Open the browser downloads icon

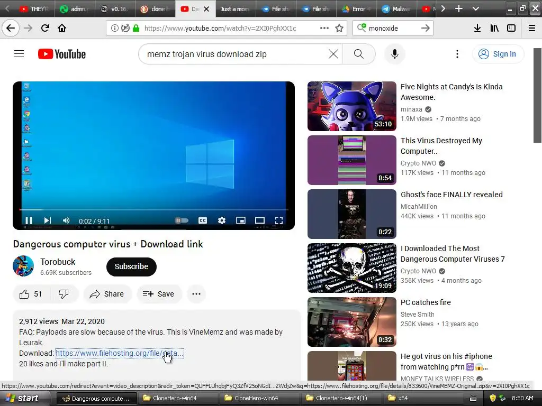(477, 29)
